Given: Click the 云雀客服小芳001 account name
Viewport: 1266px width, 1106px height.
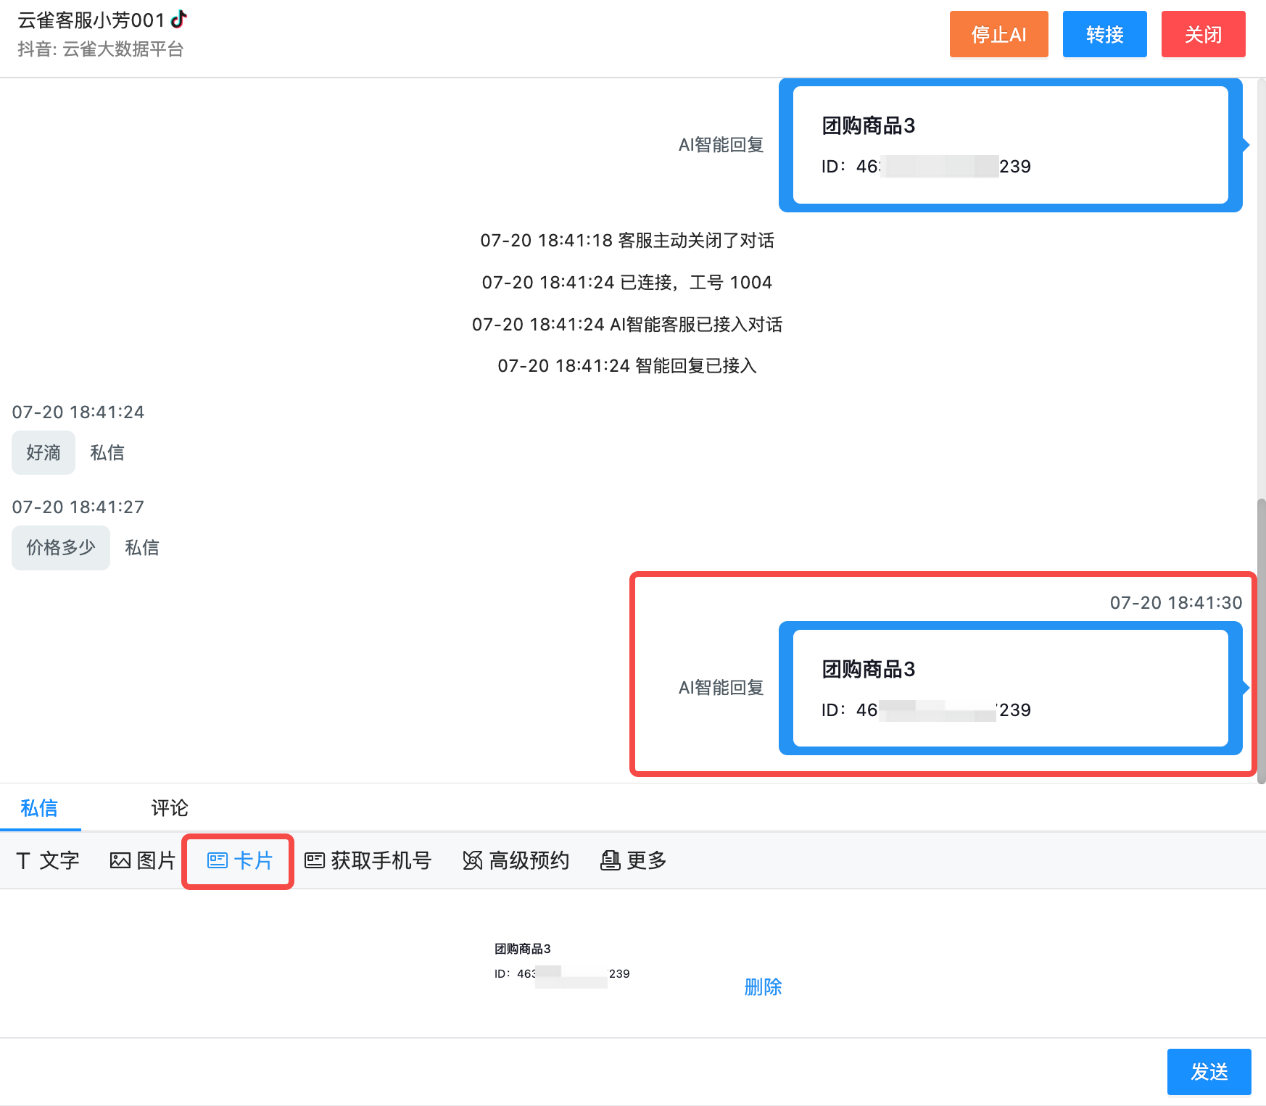Looking at the screenshot, I should click(x=91, y=20).
